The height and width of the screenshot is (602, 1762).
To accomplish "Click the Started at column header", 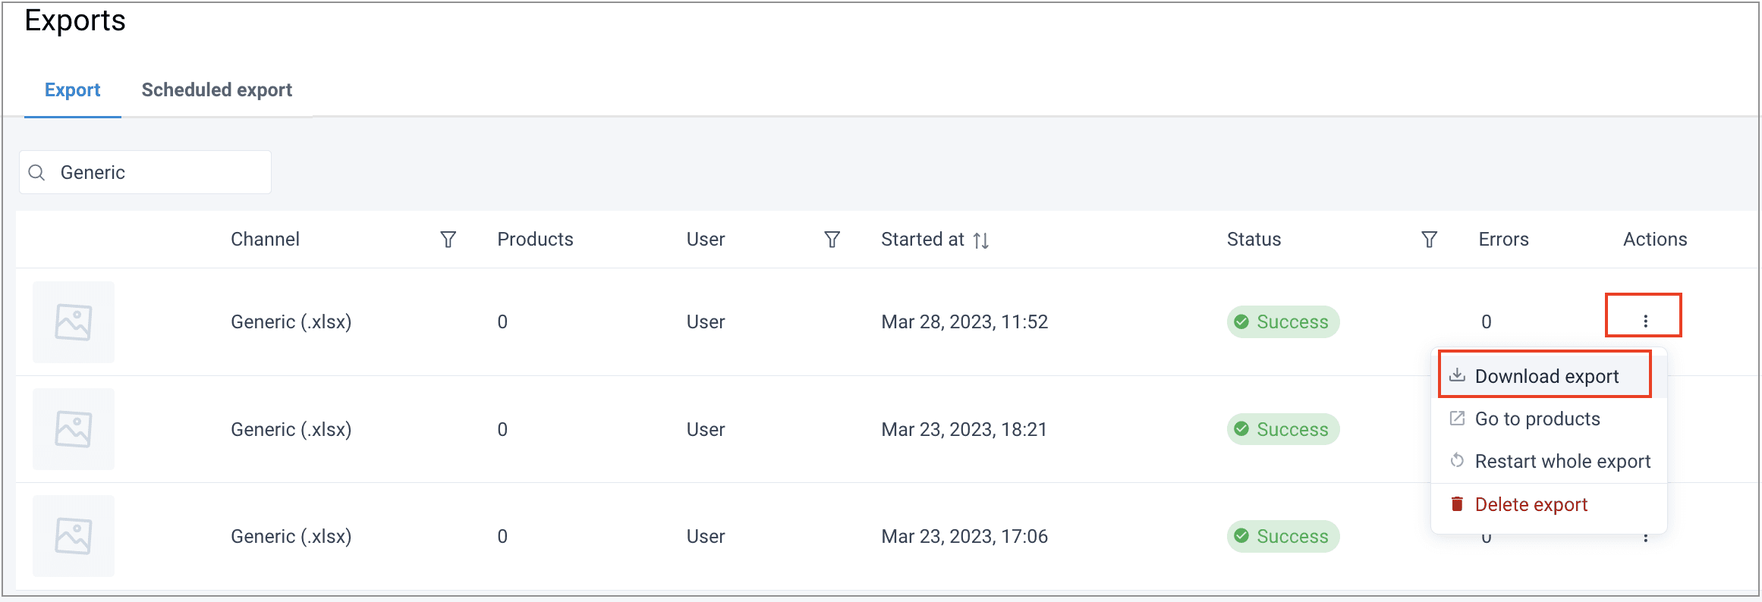I will [x=923, y=240].
